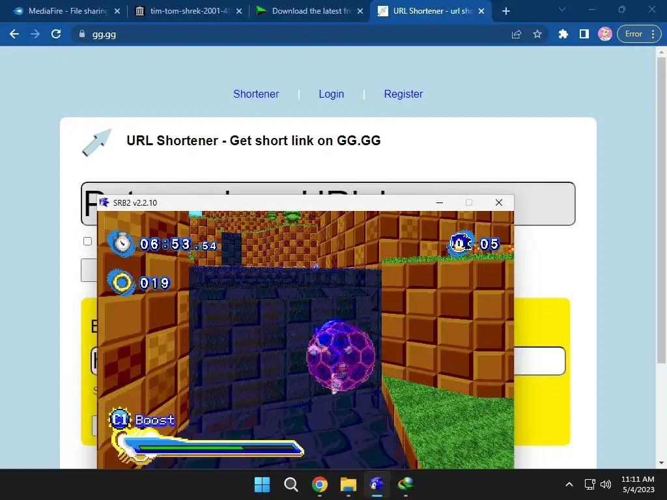This screenshot has width=667, height=500.
Task: Click the Error update button
Action: (639, 34)
